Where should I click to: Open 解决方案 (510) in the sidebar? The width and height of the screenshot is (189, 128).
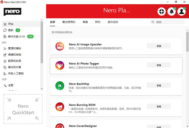21,36
